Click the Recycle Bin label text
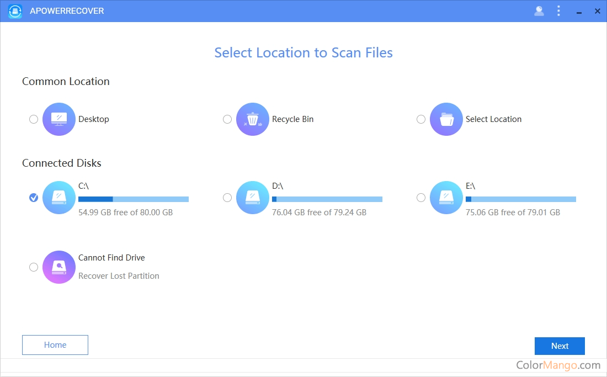This screenshot has height=377, width=607. pyautogui.click(x=292, y=119)
